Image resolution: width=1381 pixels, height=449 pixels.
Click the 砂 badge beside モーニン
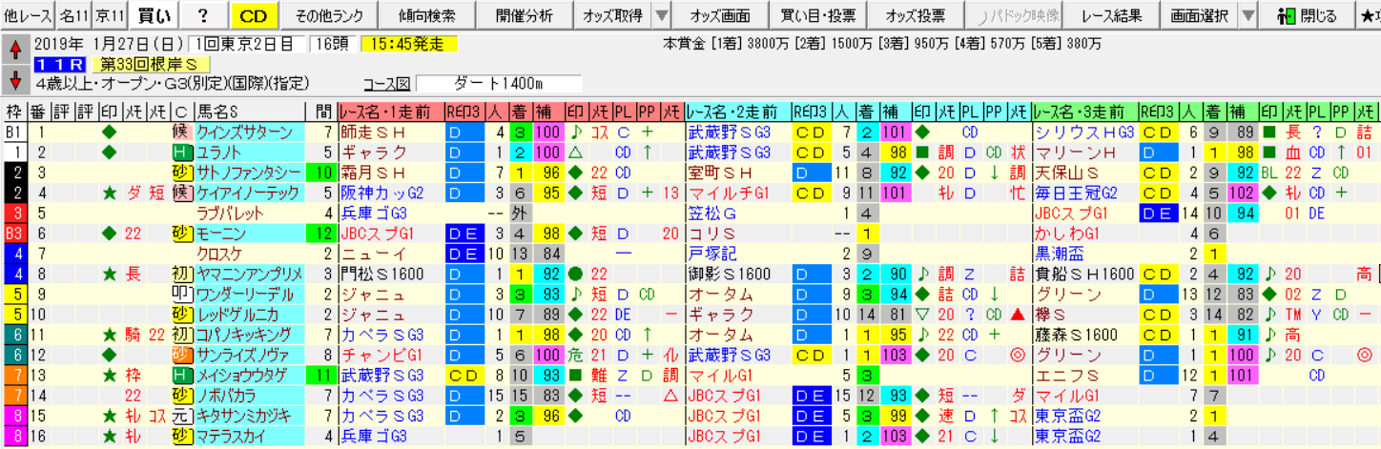181,232
